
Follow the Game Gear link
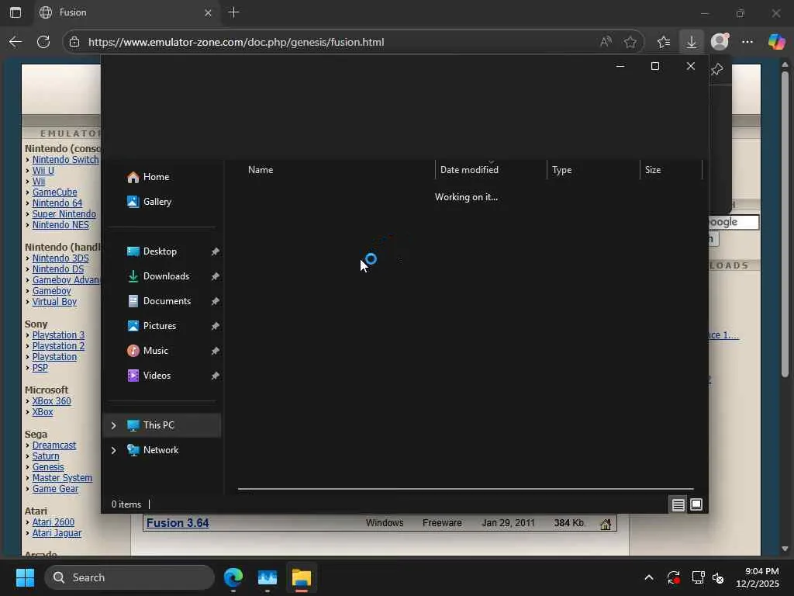click(56, 489)
